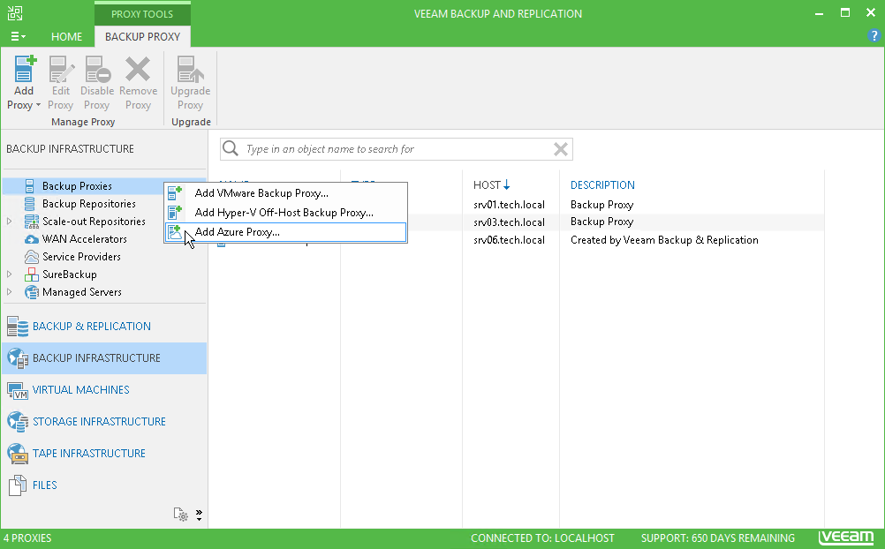Open navigation pane settings gear icon
Screen dimensions: 885x549
180,514
